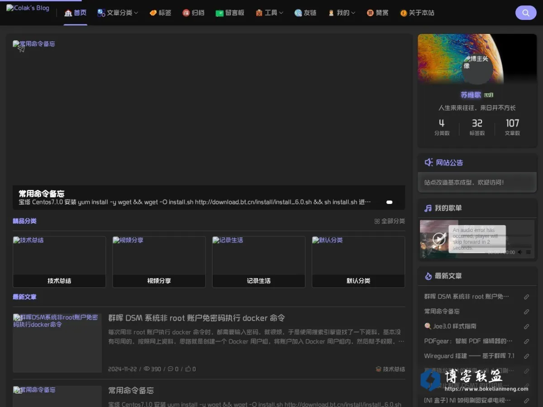543x407 pixels.
Task: Click the 工具 toolbox icon
Action: click(x=259, y=13)
